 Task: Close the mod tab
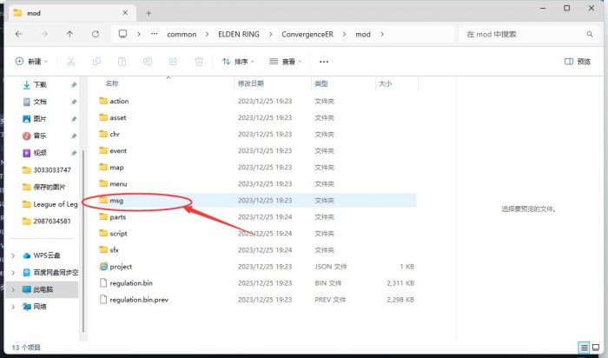click(125, 13)
